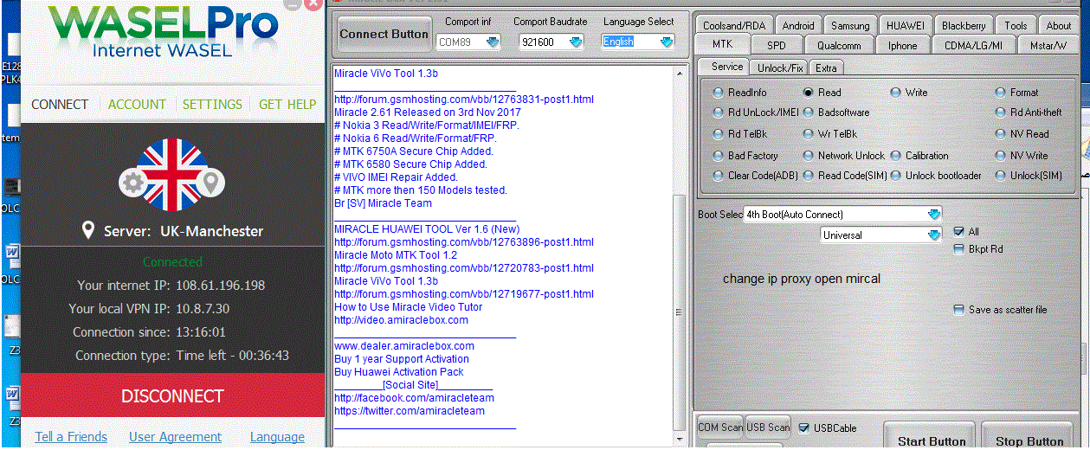Click the red DISCONNECT button
This screenshot has height=450, width=1090.
[172, 396]
